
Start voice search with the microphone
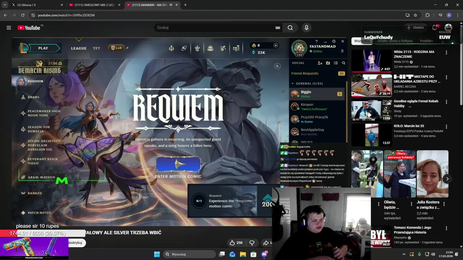[307, 28]
